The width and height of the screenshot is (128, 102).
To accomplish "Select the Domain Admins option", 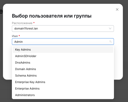I will tap(63, 69).
